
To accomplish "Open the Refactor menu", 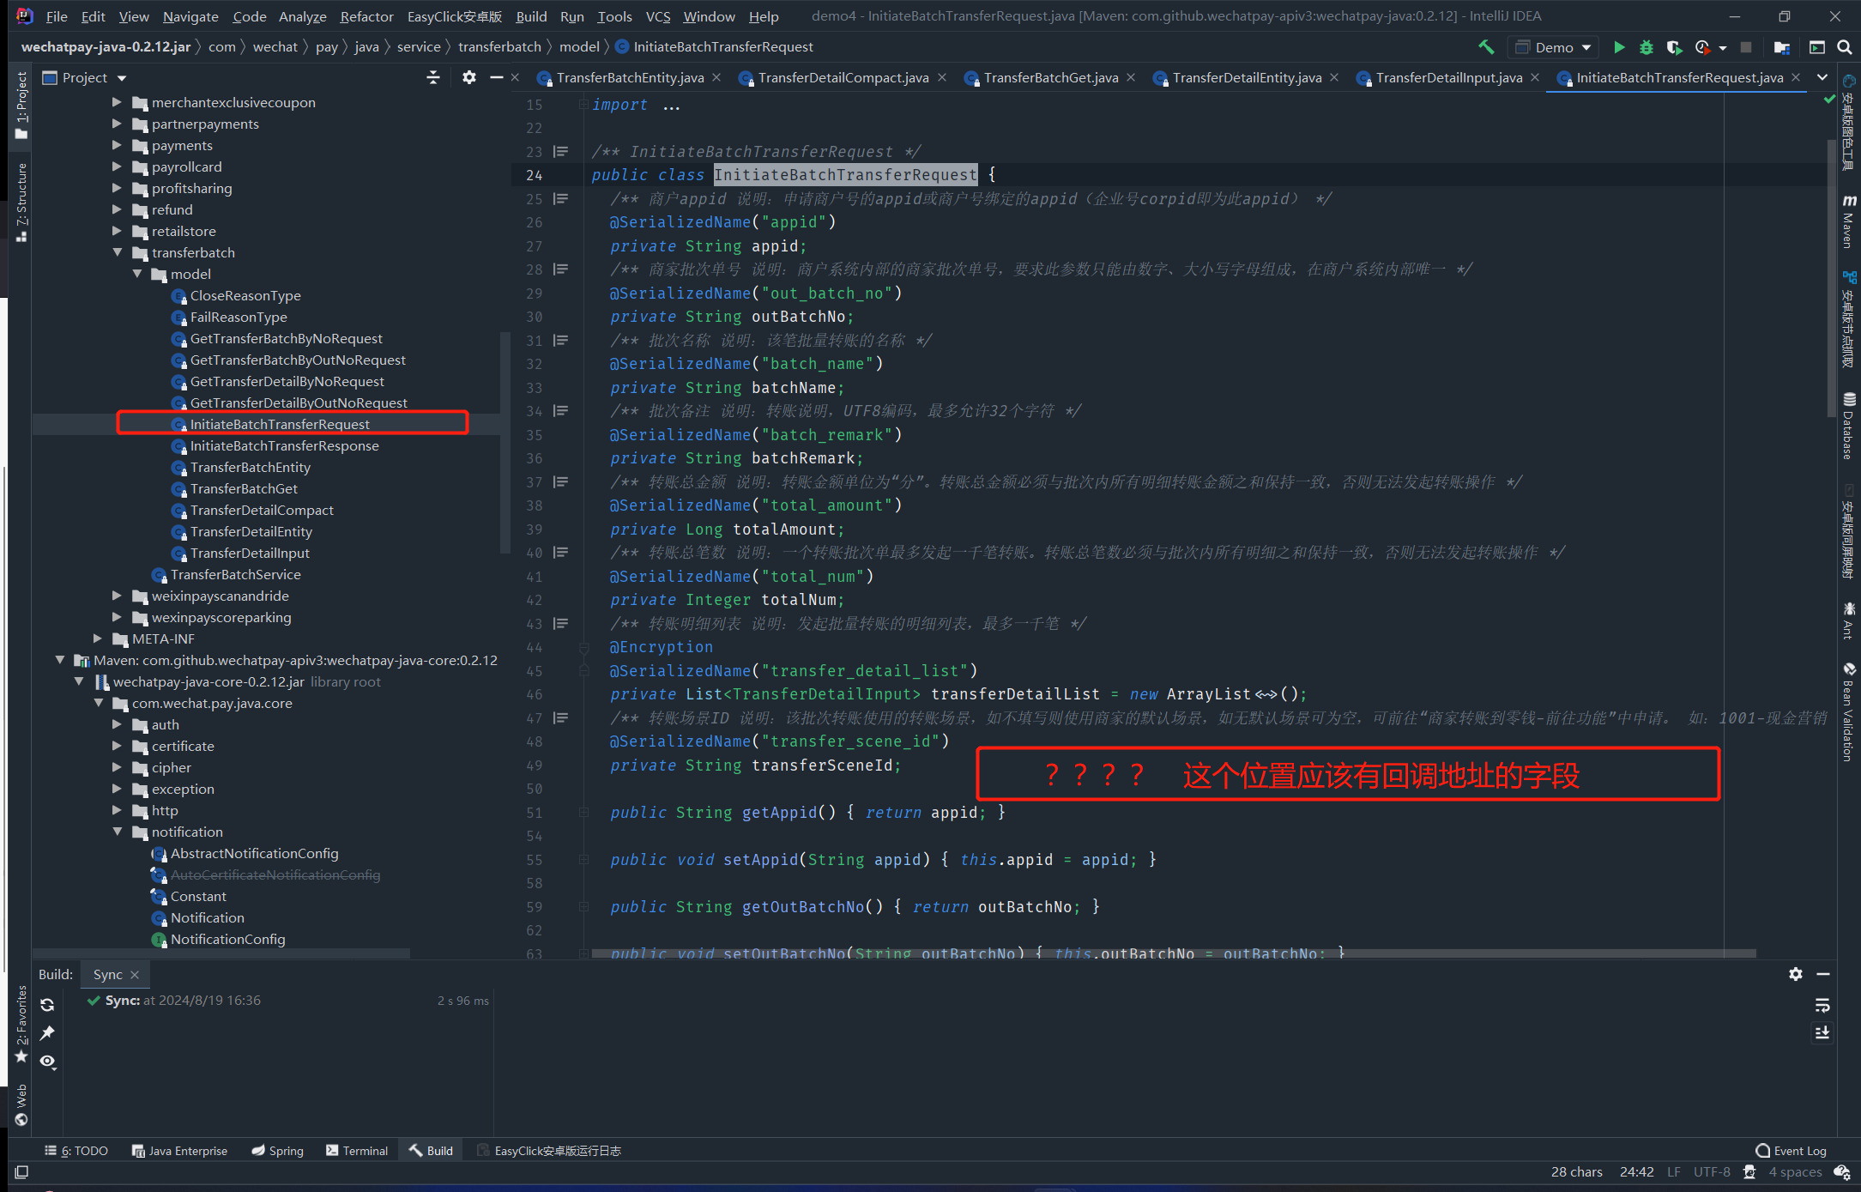I will pyautogui.click(x=366, y=16).
